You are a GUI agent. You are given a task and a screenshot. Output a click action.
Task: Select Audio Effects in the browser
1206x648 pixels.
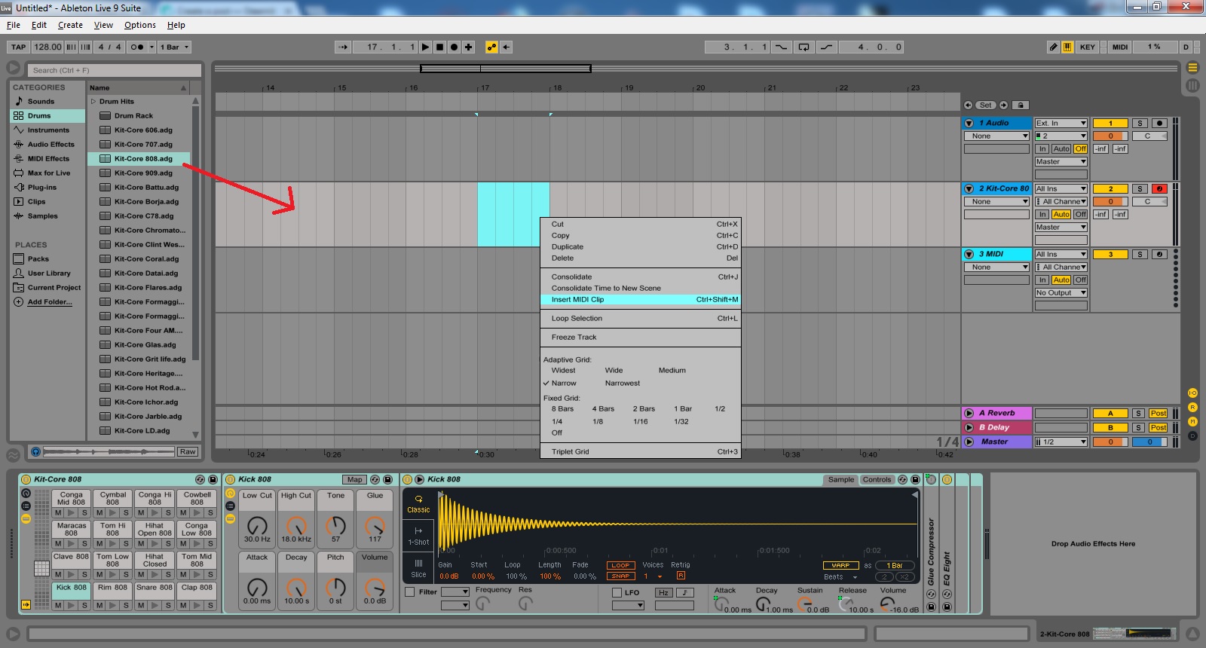(x=51, y=144)
